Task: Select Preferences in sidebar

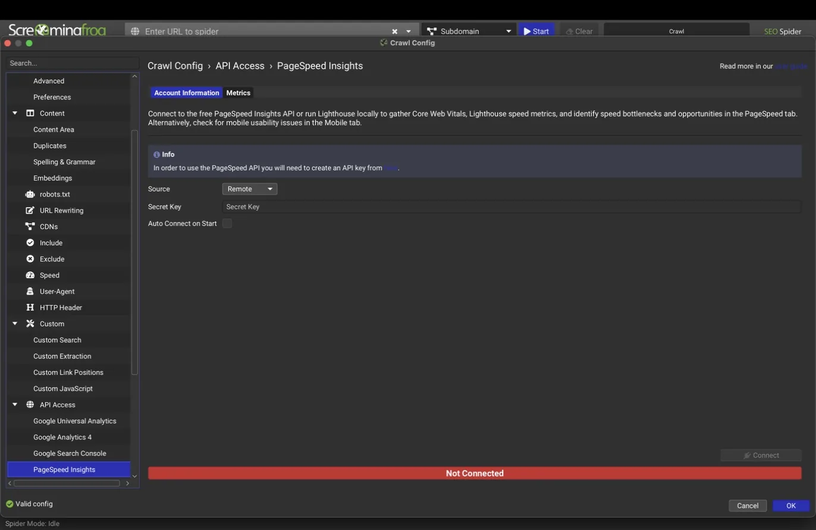Action: pos(52,97)
